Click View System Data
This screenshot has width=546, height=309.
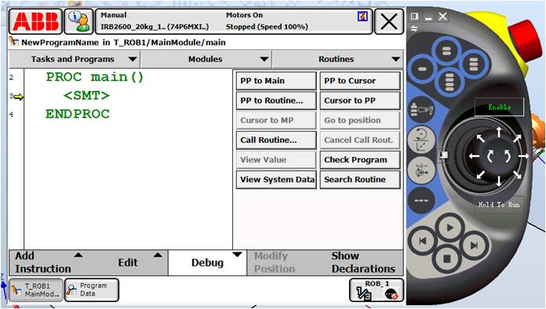pos(276,180)
